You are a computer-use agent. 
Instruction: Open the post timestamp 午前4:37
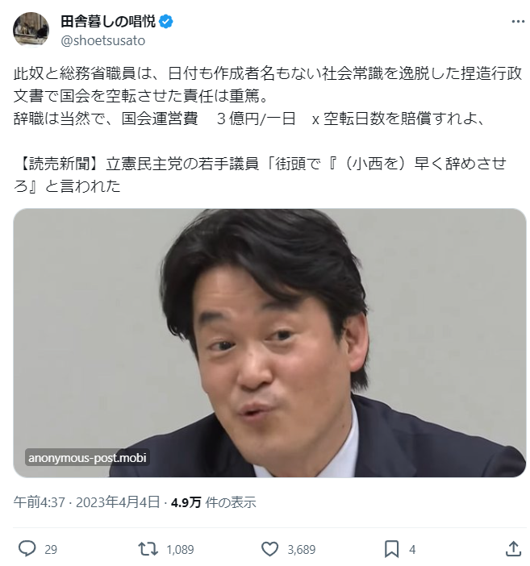click(x=39, y=502)
